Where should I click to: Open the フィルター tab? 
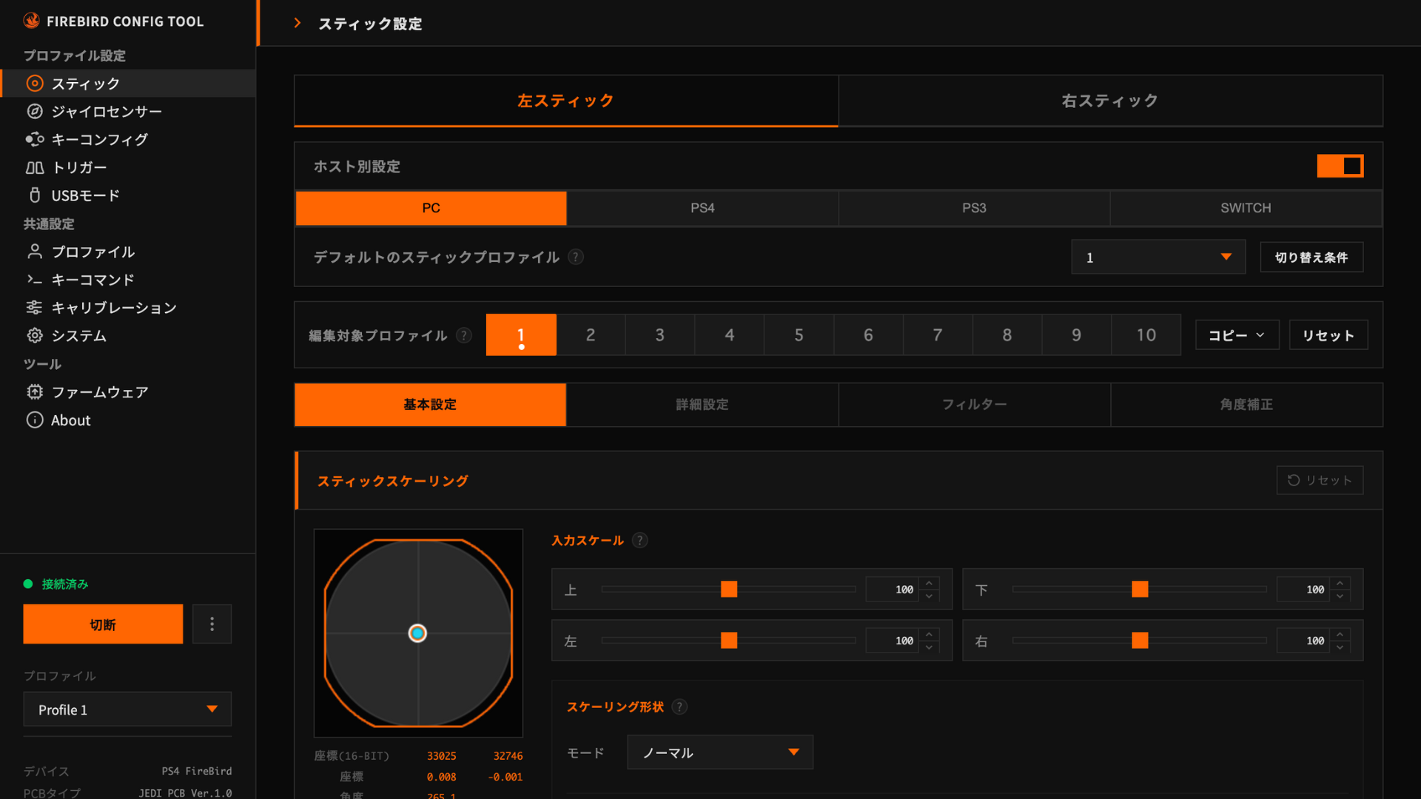pos(974,405)
